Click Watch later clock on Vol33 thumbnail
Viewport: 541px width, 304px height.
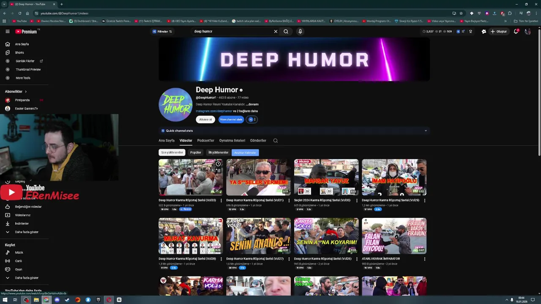pos(218,164)
